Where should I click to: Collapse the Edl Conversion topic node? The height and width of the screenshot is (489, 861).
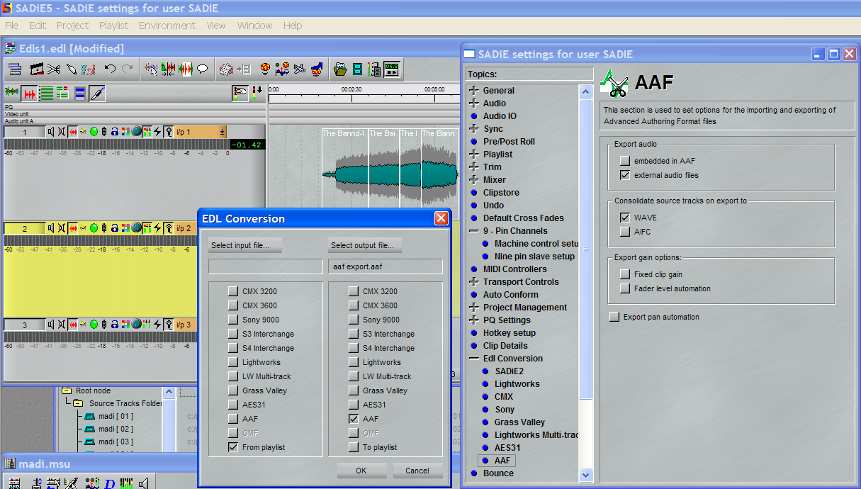(474, 359)
